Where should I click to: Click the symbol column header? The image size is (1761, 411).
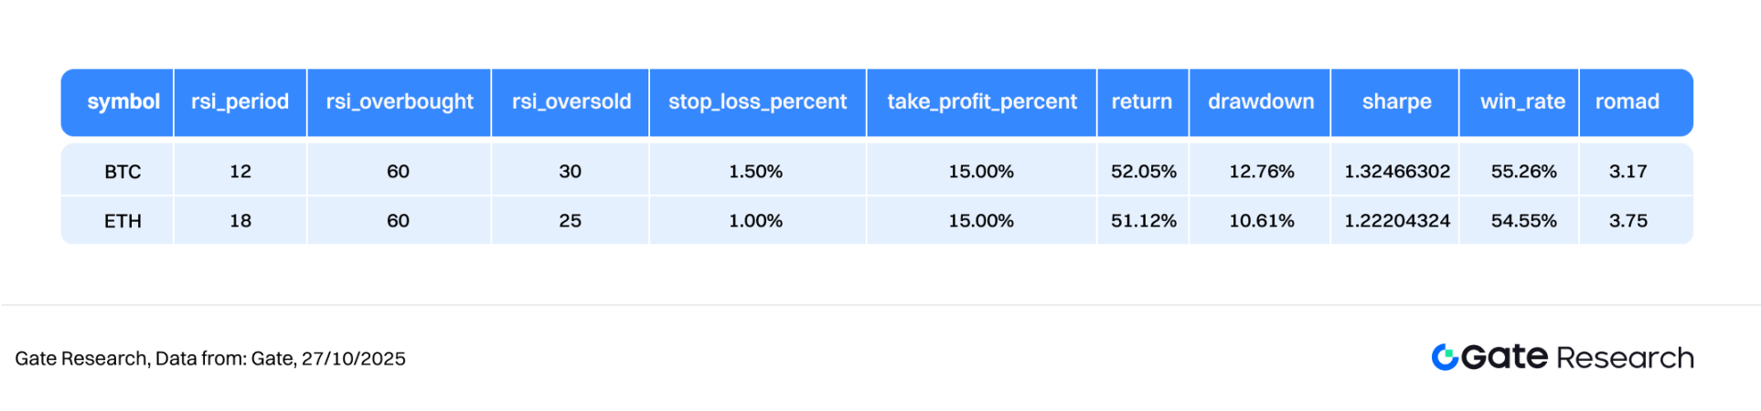[x=123, y=101]
